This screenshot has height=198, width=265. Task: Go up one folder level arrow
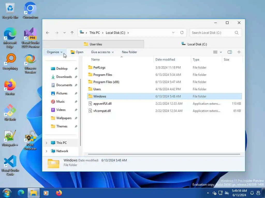coord(72,33)
